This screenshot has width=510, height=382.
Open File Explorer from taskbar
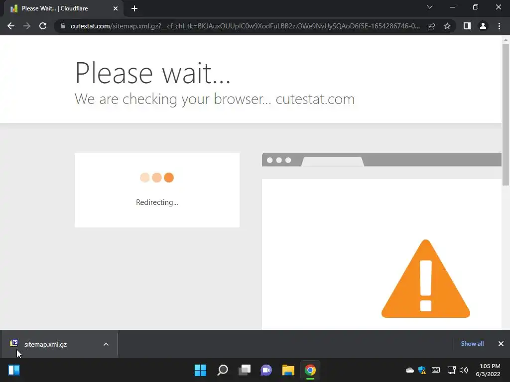288,370
